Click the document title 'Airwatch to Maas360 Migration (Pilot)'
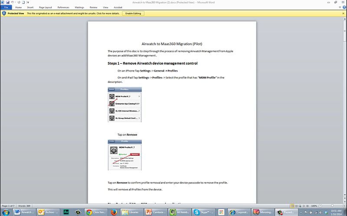This screenshot has height=216, width=347. tap(172, 44)
